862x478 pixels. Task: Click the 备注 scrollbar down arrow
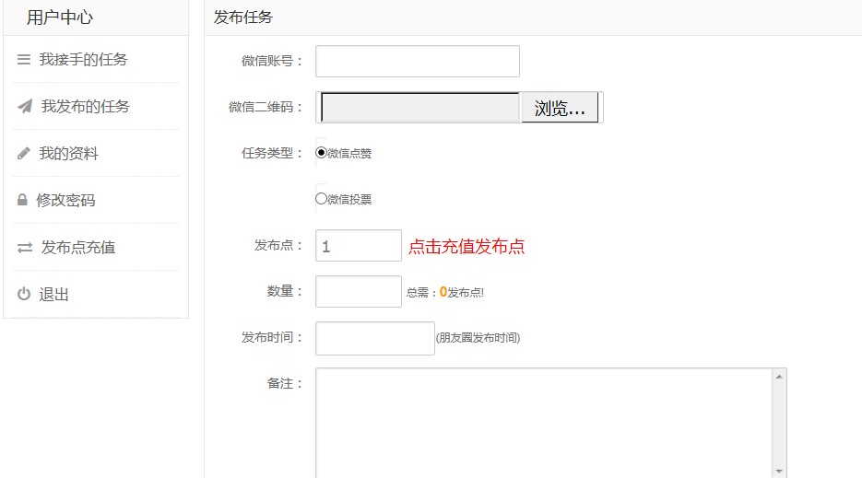[780, 470]
